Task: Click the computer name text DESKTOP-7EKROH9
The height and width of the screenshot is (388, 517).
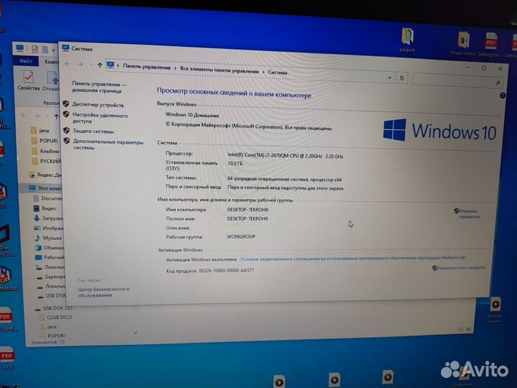Action: click(247, 210)
